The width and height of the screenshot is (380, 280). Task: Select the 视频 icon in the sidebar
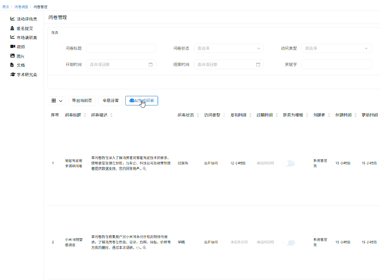[12, 46]
